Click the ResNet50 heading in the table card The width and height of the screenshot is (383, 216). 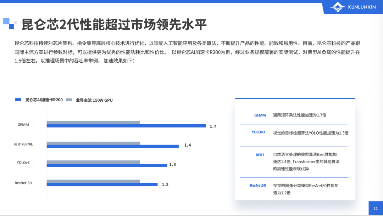coord(258,185)
